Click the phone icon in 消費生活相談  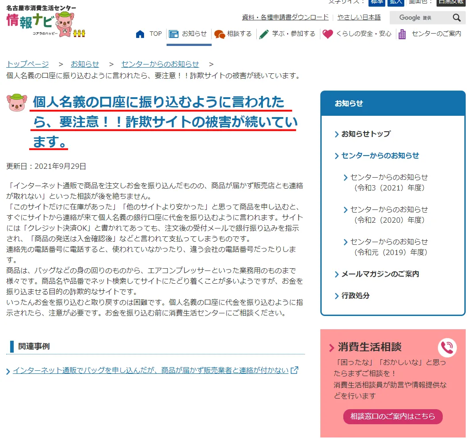(x=447, y=348)
